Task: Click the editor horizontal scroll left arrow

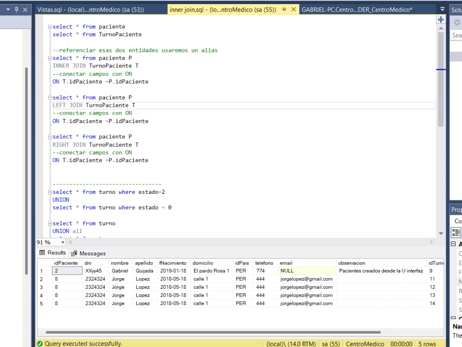Action: 70,242
